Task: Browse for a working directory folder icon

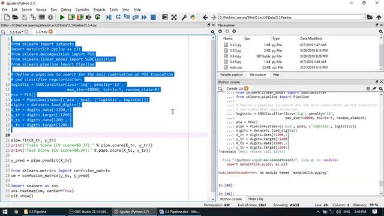Action: [x=370, y=17]
